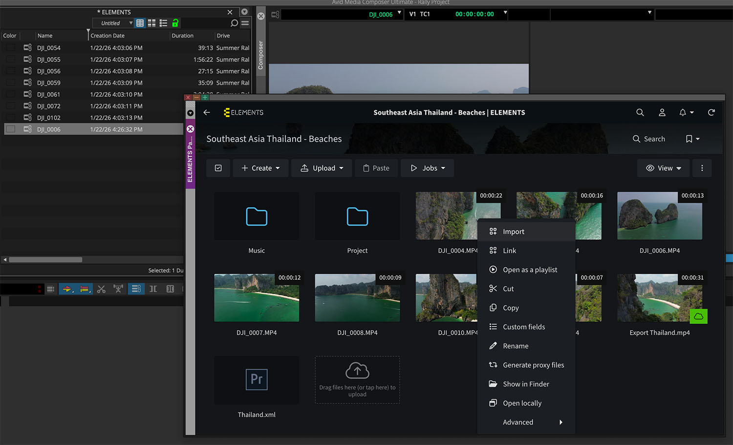733x445 pixels.
Task: Click the Search button below the header
Action: tap(648, 139)
